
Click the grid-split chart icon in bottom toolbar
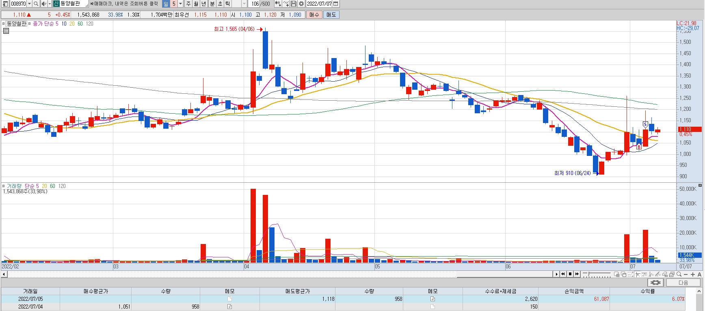(x=616, y=274)
